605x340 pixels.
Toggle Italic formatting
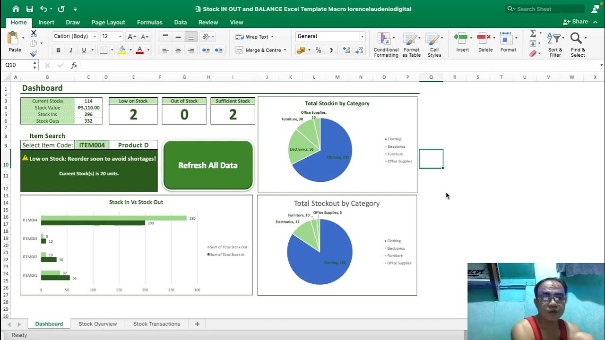pos(71,50)
